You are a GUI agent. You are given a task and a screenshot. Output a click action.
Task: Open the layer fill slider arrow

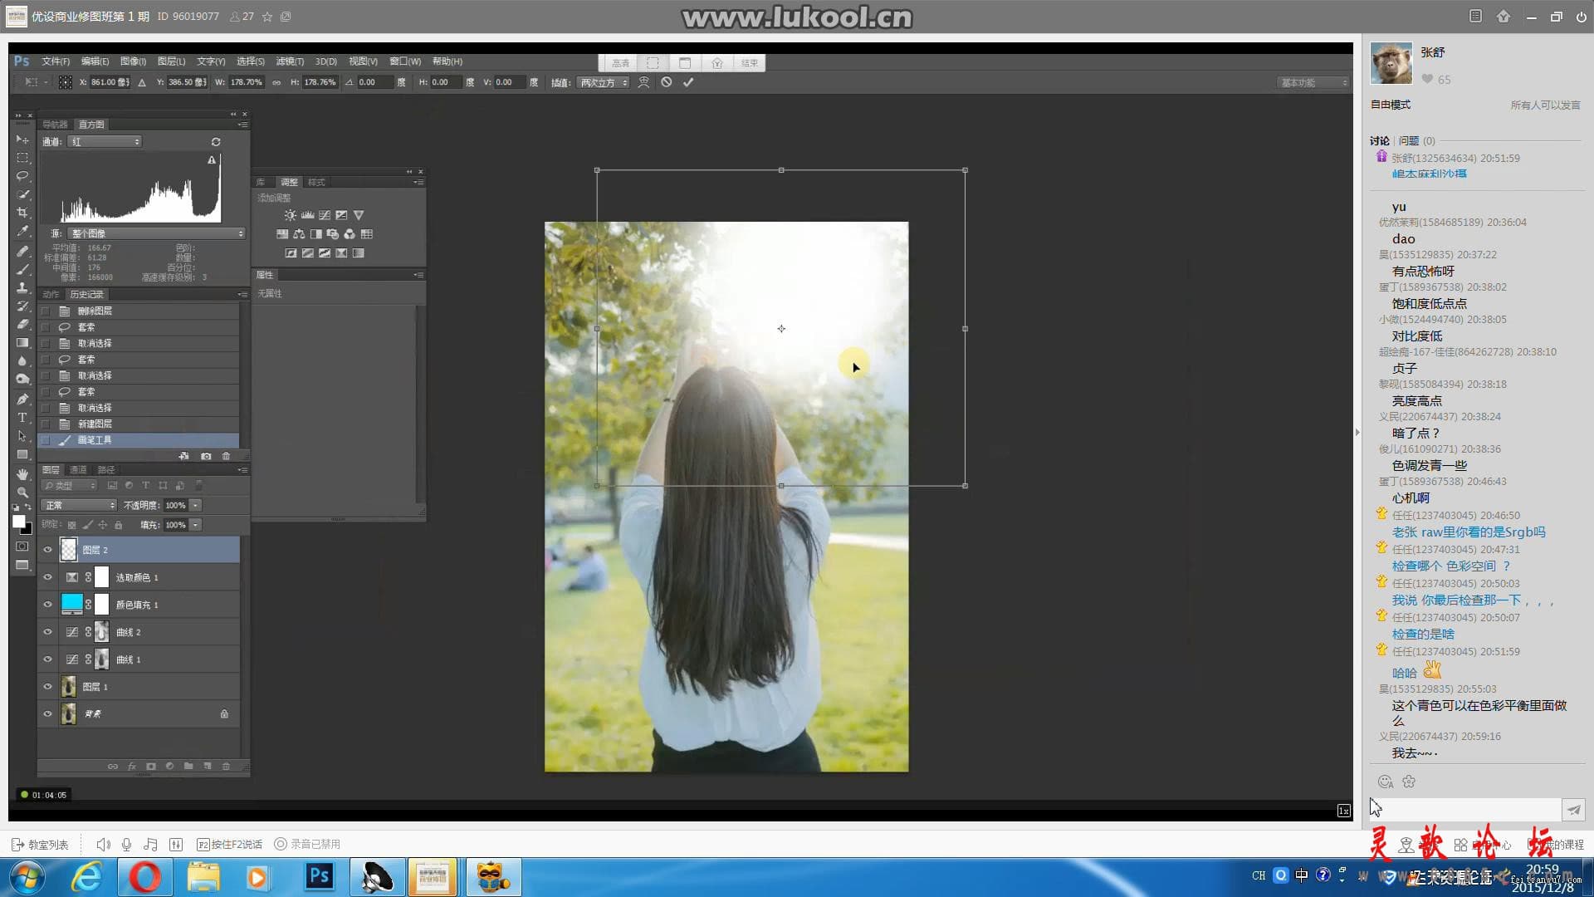click(x=196, y=525)
